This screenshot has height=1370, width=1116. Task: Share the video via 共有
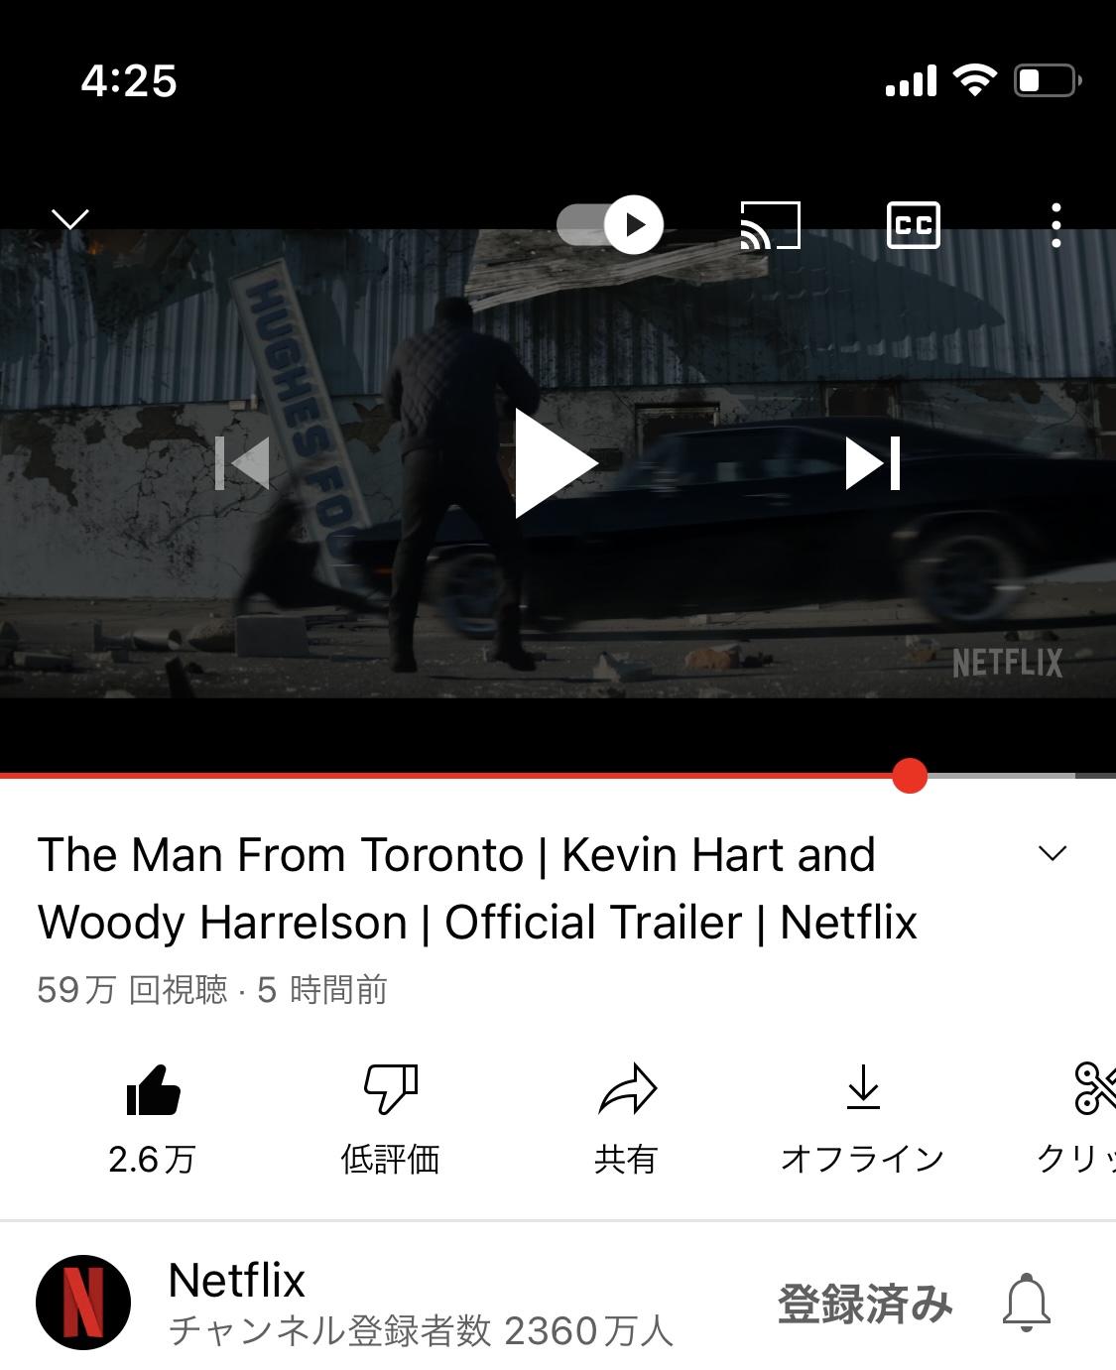coord(627,1089)
